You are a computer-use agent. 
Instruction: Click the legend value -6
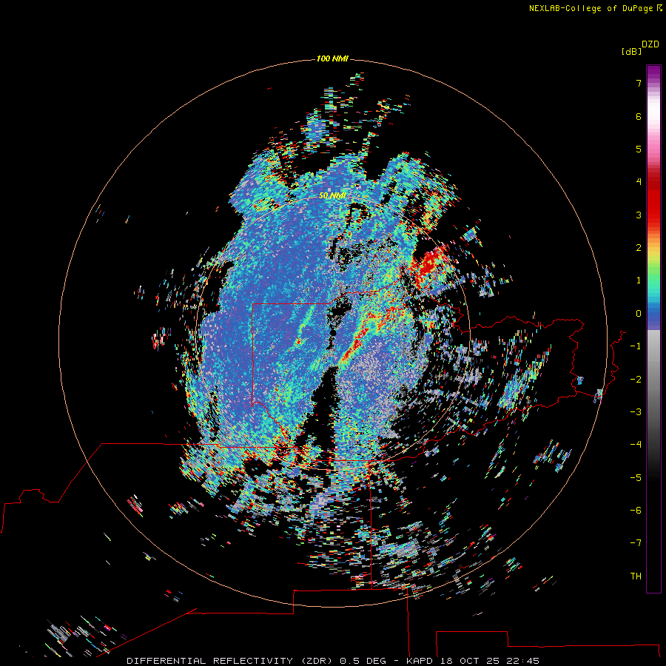636,510
